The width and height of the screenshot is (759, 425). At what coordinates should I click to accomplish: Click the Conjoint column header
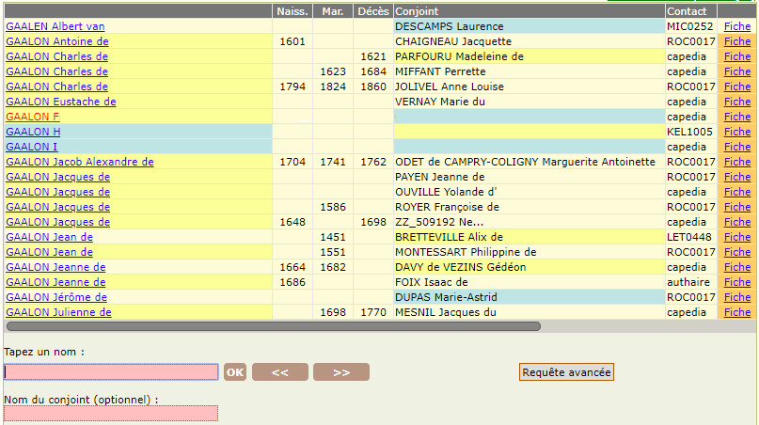tap(410, 11)
